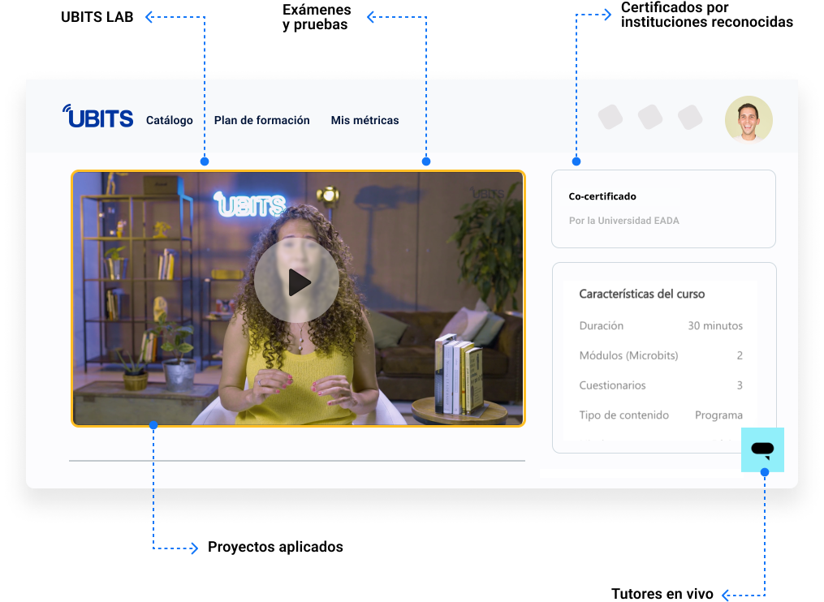Open the live chat tutor widget
This screenshot has width=824, height=602.
[762, 449]
